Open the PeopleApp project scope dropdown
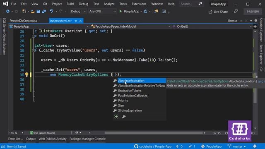 (49, 26)
